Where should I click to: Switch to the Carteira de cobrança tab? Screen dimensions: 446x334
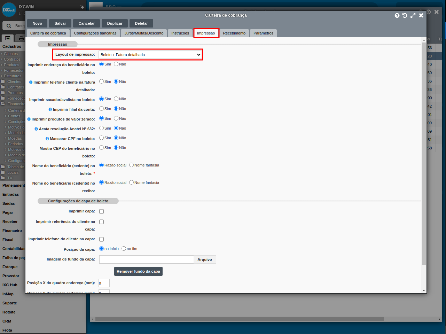48,33
